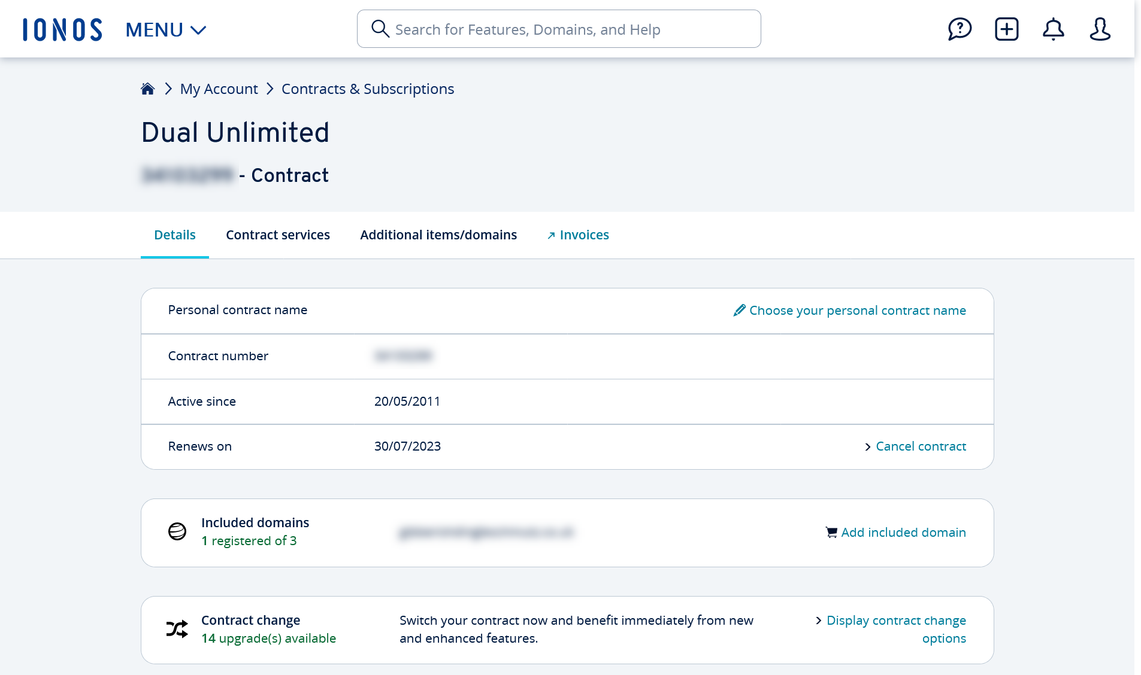Focus the Features and Domains search field
This screenshot has width=1141, height=675.
pos(559,29)
